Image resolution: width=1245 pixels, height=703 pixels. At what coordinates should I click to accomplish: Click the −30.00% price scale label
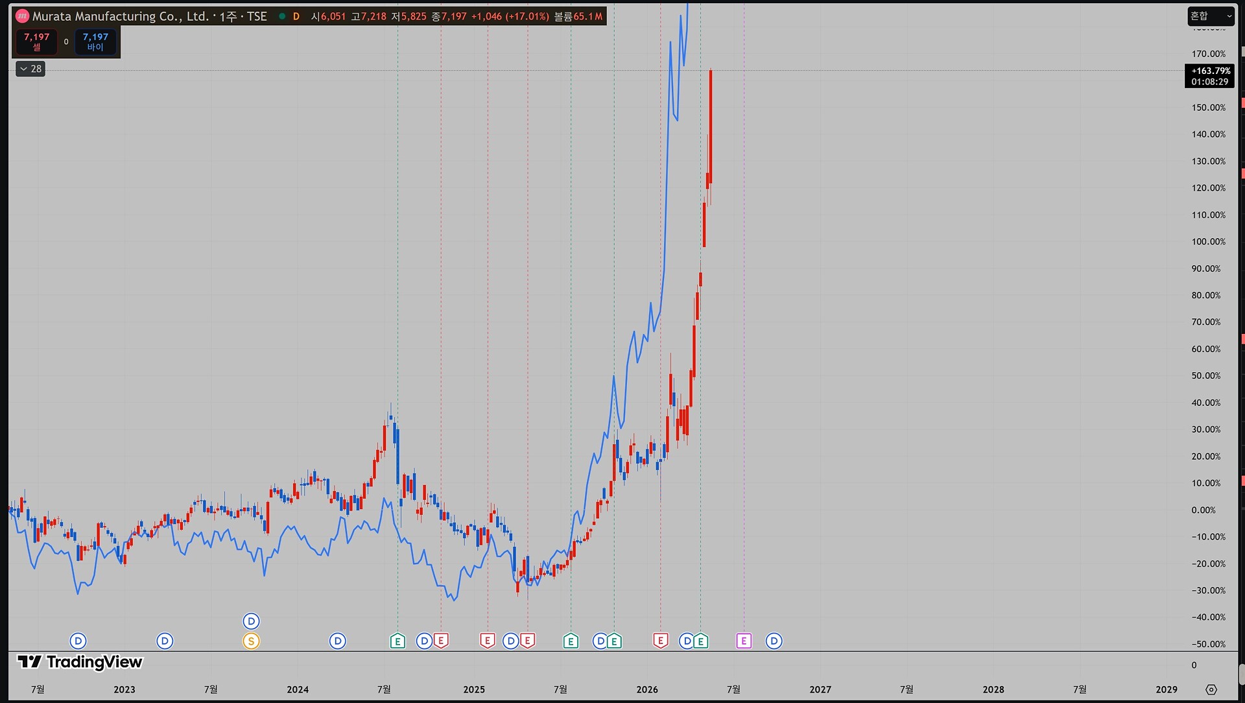[1209, 590]
